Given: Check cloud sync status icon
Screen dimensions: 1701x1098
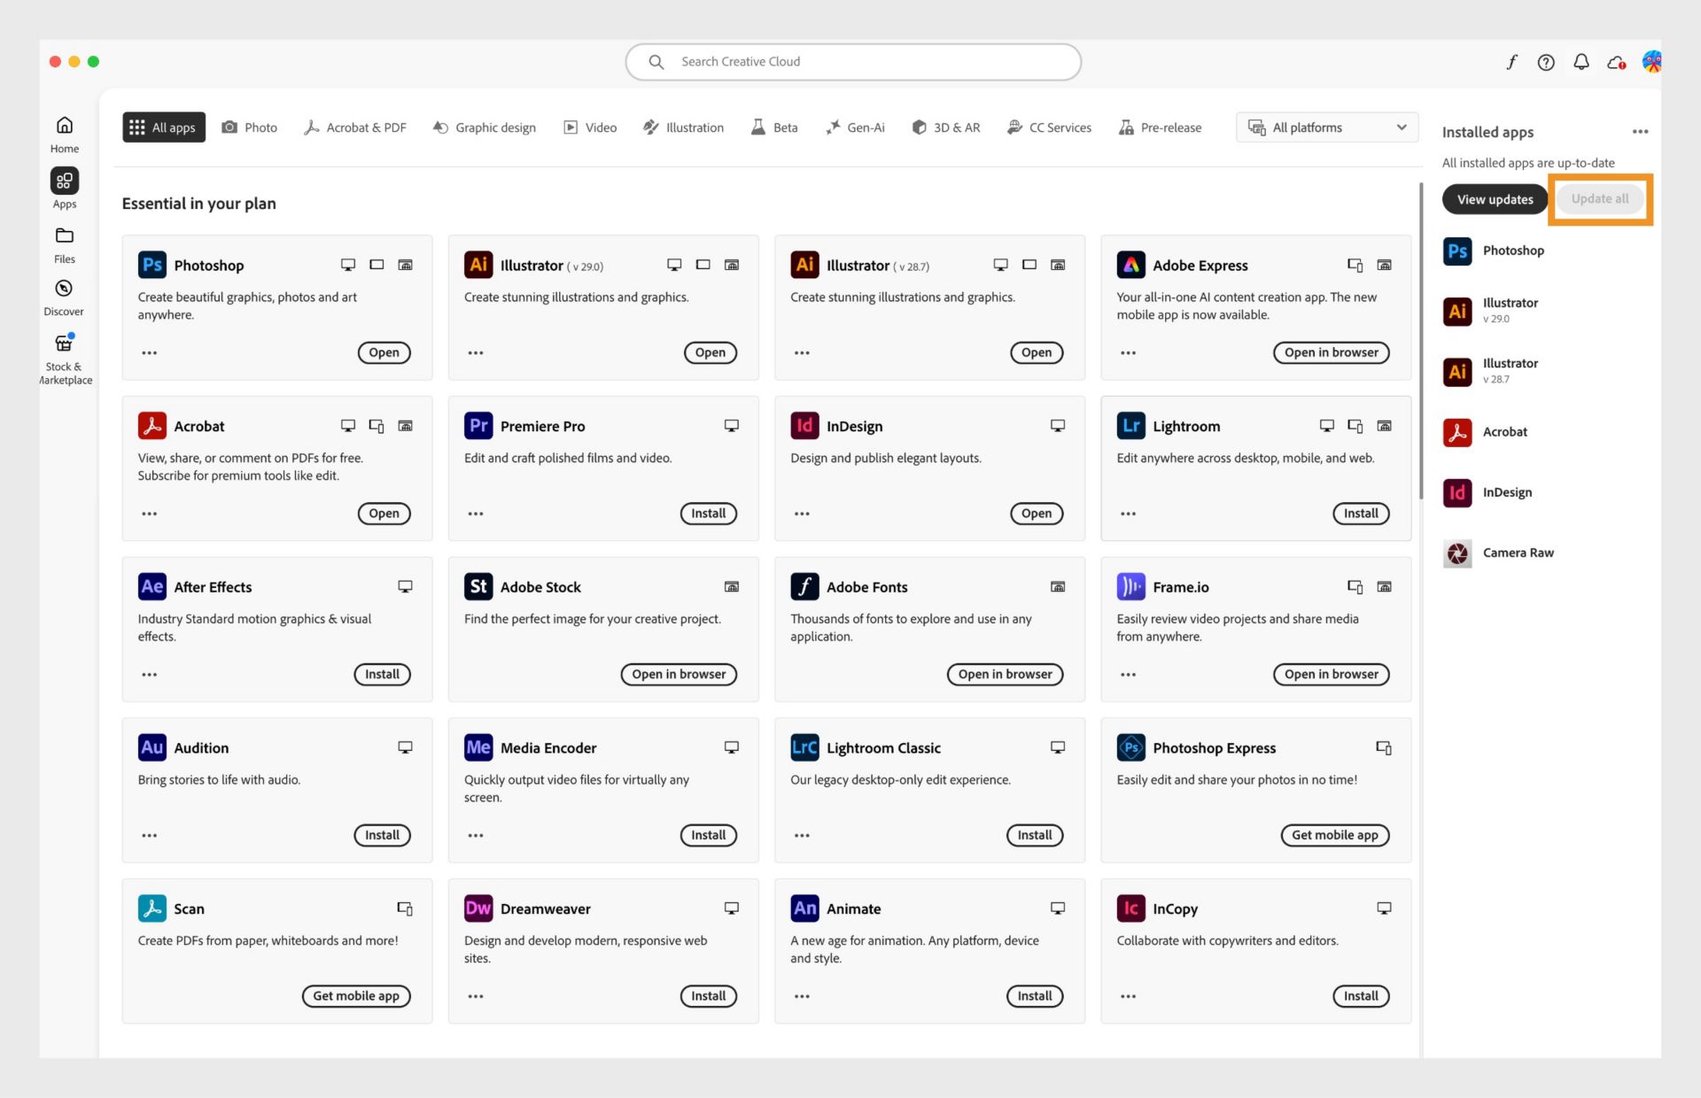Looking at the screenshot, I should click(1617, 62).
